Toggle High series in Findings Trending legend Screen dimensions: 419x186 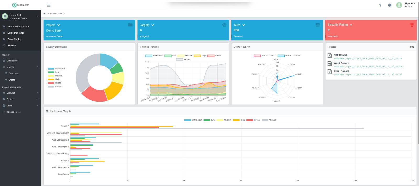coord(200,56)
